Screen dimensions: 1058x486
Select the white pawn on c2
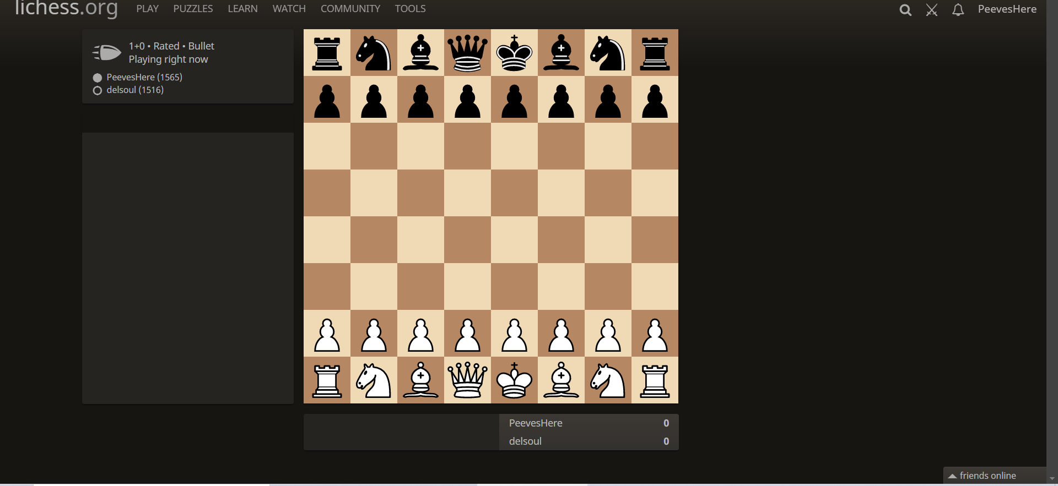click(x=420, y=334)
